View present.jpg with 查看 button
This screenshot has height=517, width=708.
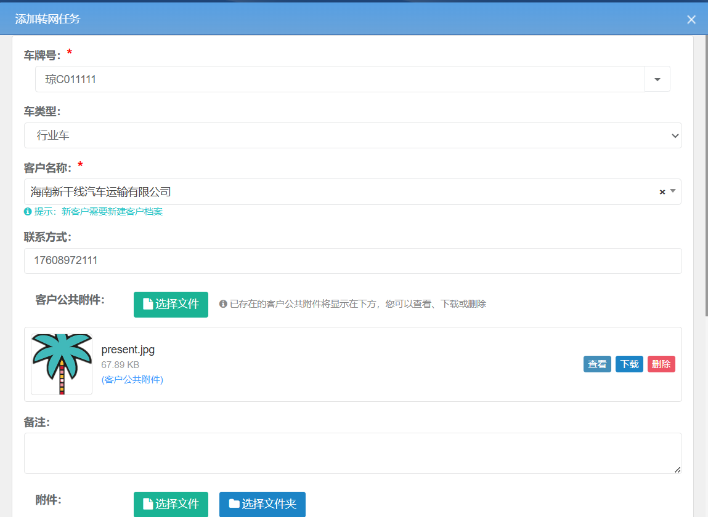596,364
